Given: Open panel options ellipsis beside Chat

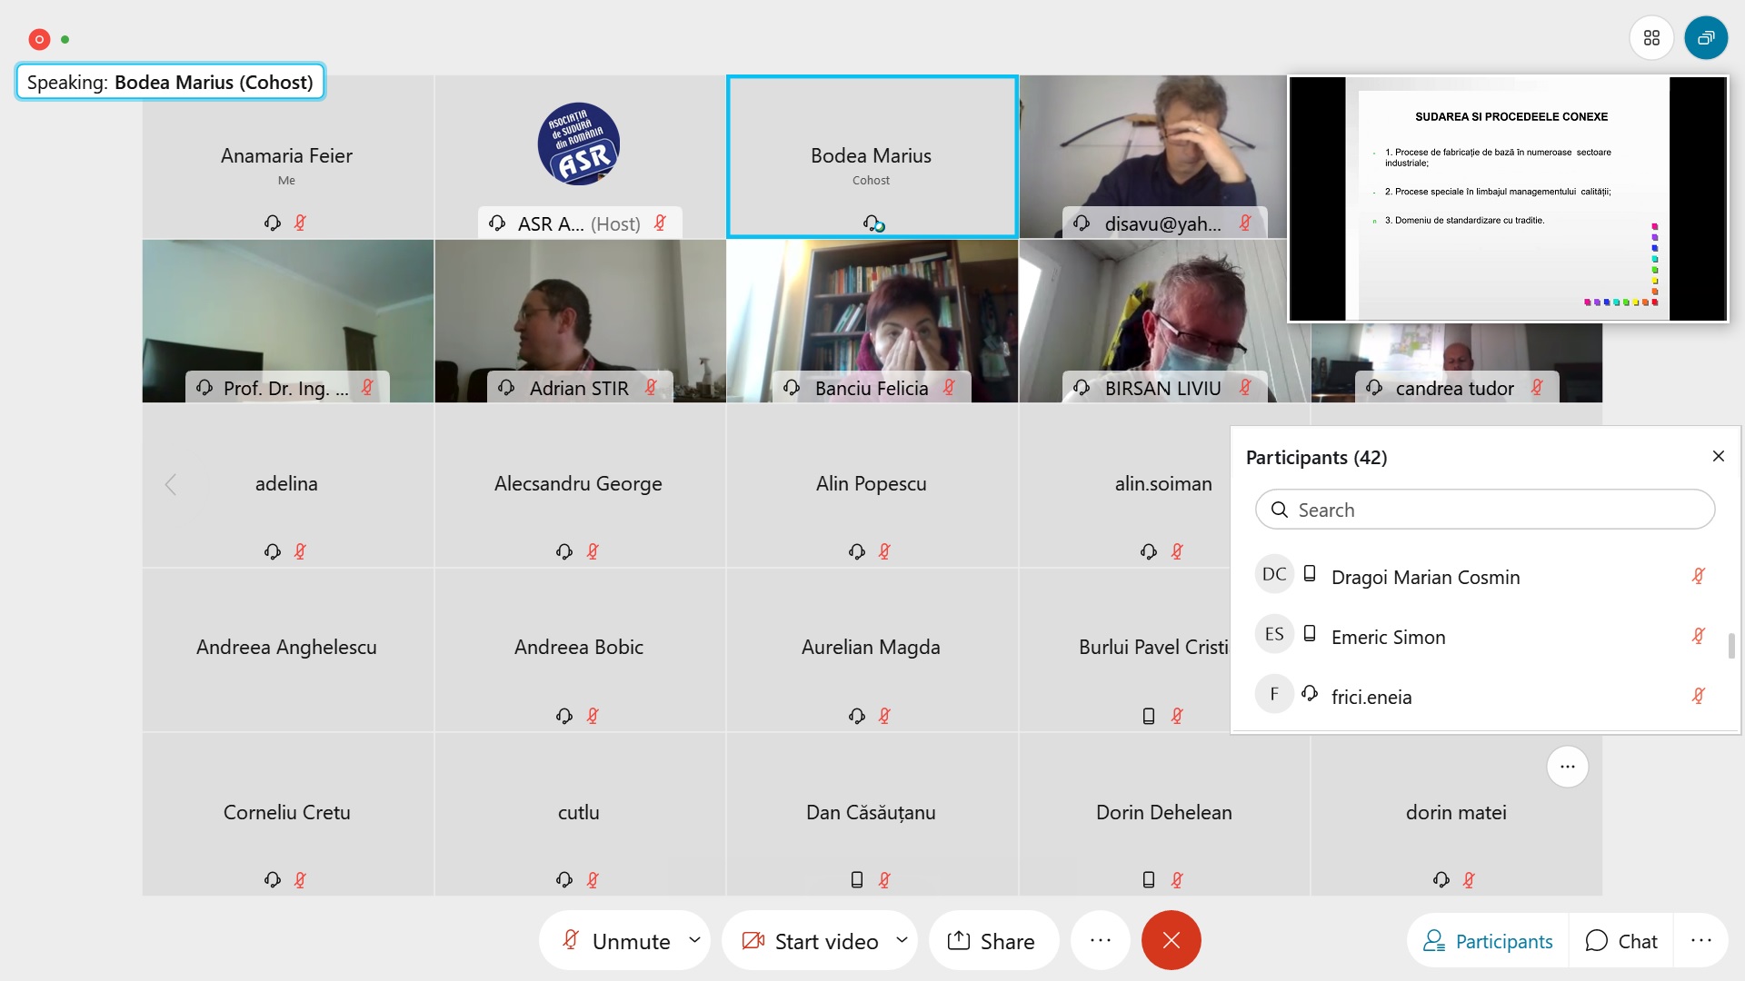Looking at the screenshot, I should click(x=1700, y=941).
